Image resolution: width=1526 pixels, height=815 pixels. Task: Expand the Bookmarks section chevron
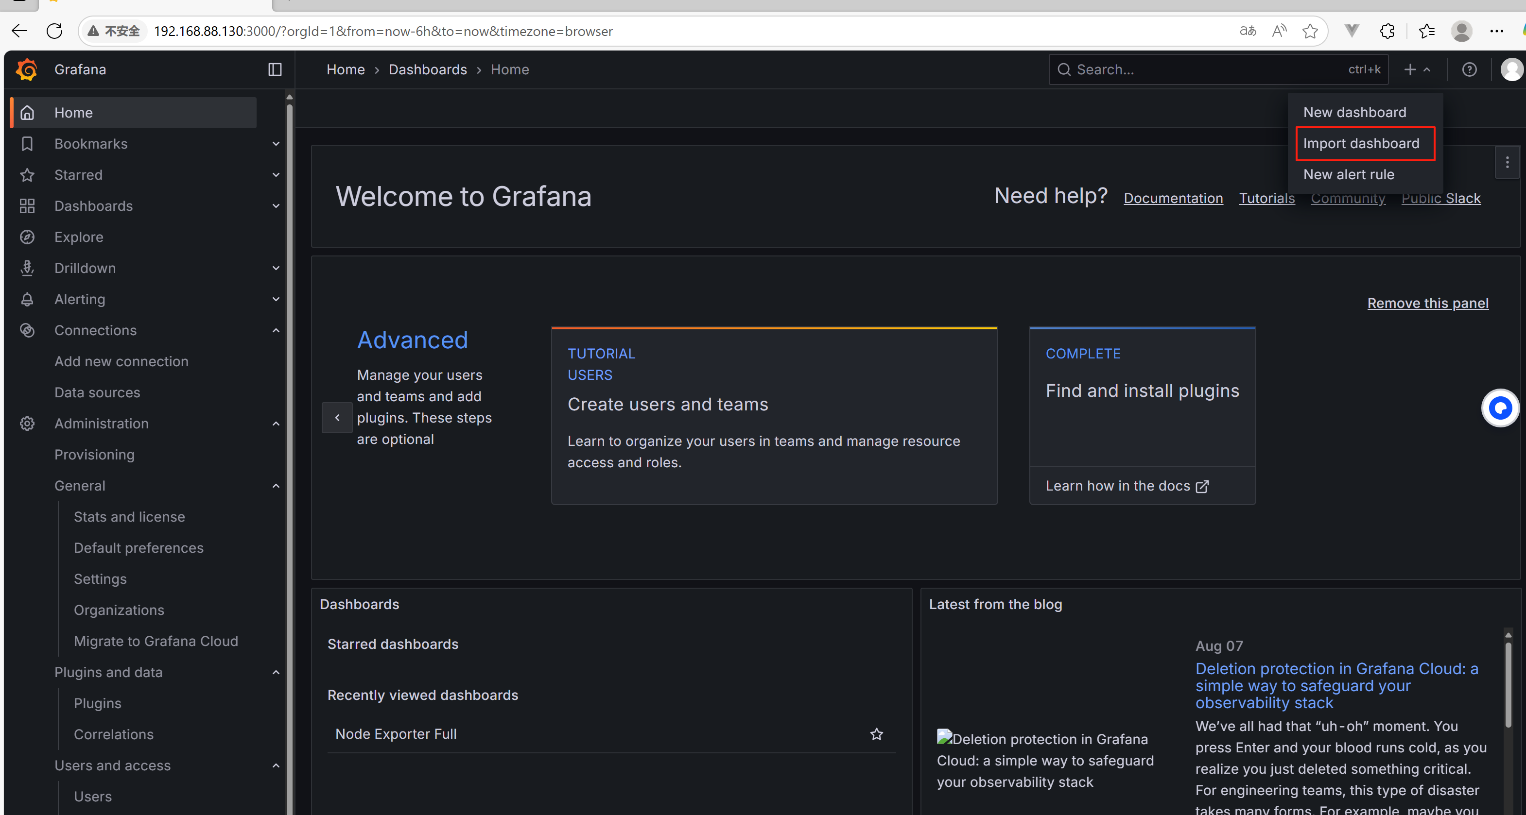click(276, 144)
